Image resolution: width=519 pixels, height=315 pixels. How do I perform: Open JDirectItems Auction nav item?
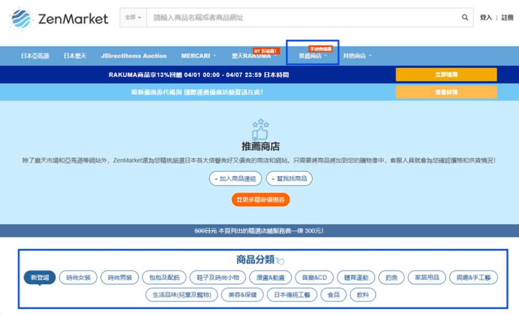133,56
